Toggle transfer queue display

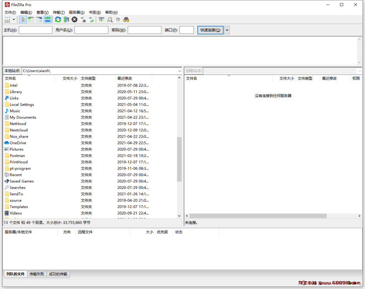tap(47, 20)
